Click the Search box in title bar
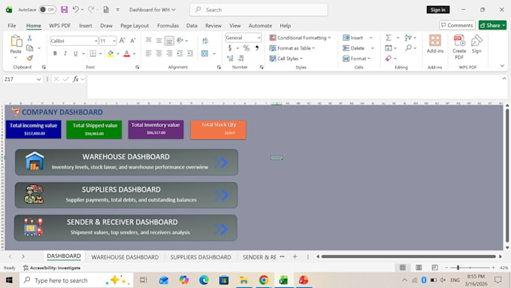This screenshot has height=288, width=511. click(259, 10)
